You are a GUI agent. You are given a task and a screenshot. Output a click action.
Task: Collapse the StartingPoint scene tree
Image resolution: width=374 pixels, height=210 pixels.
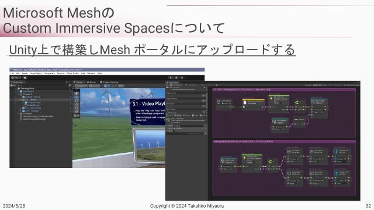tap(16, 88)
